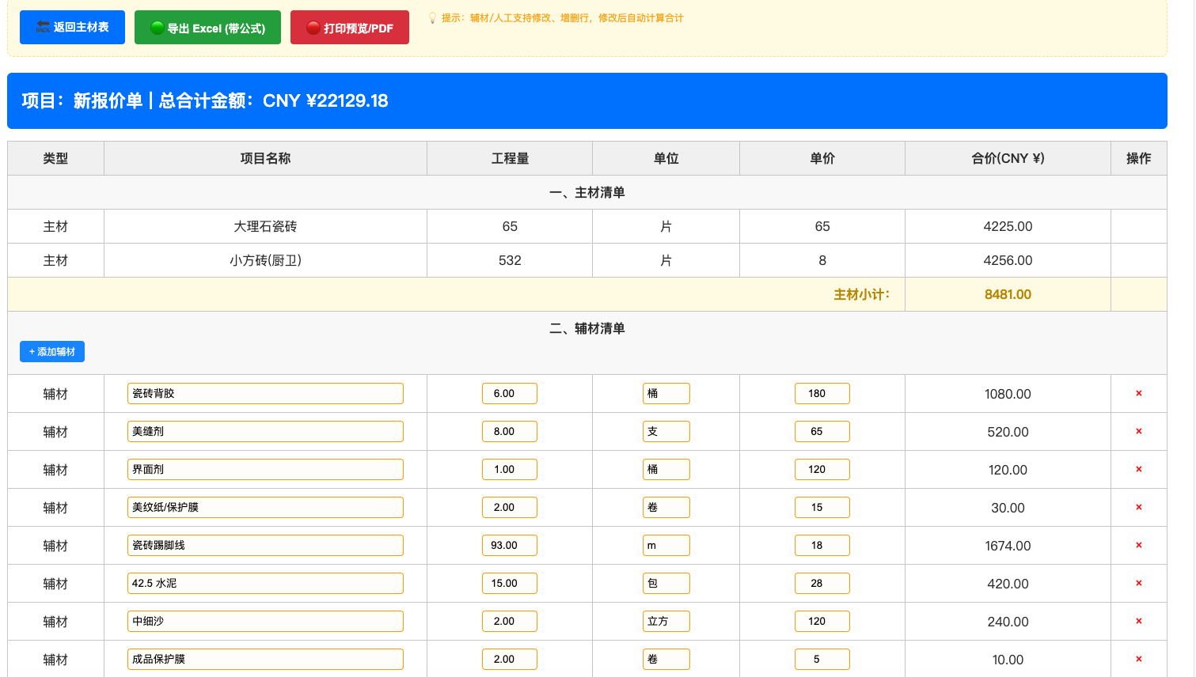Remove the 成品保护膜 row
The width and height of the screenshot is (1196, 677).
tap(1139, 659)
